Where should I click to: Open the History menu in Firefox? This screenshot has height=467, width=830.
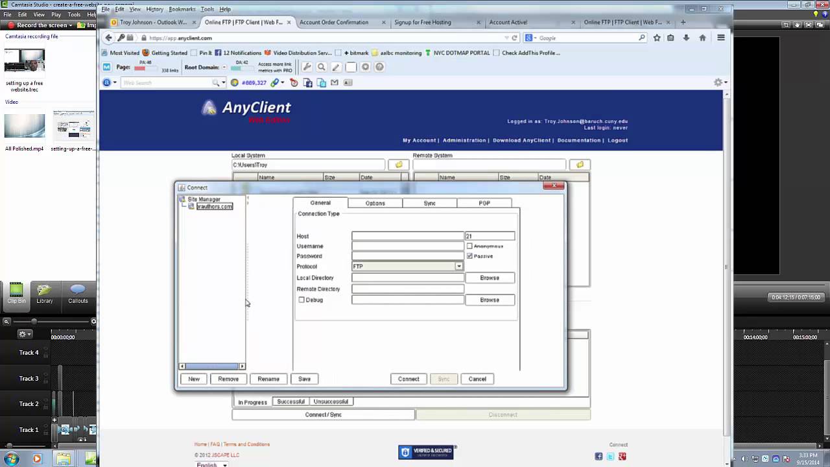pyautogui.click(x=154, y=9)
